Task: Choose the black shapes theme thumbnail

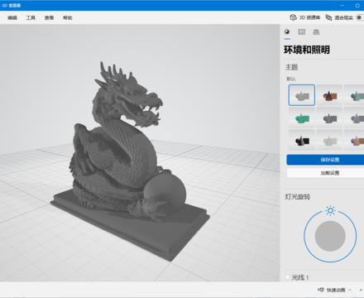Action: pos(302,141)
